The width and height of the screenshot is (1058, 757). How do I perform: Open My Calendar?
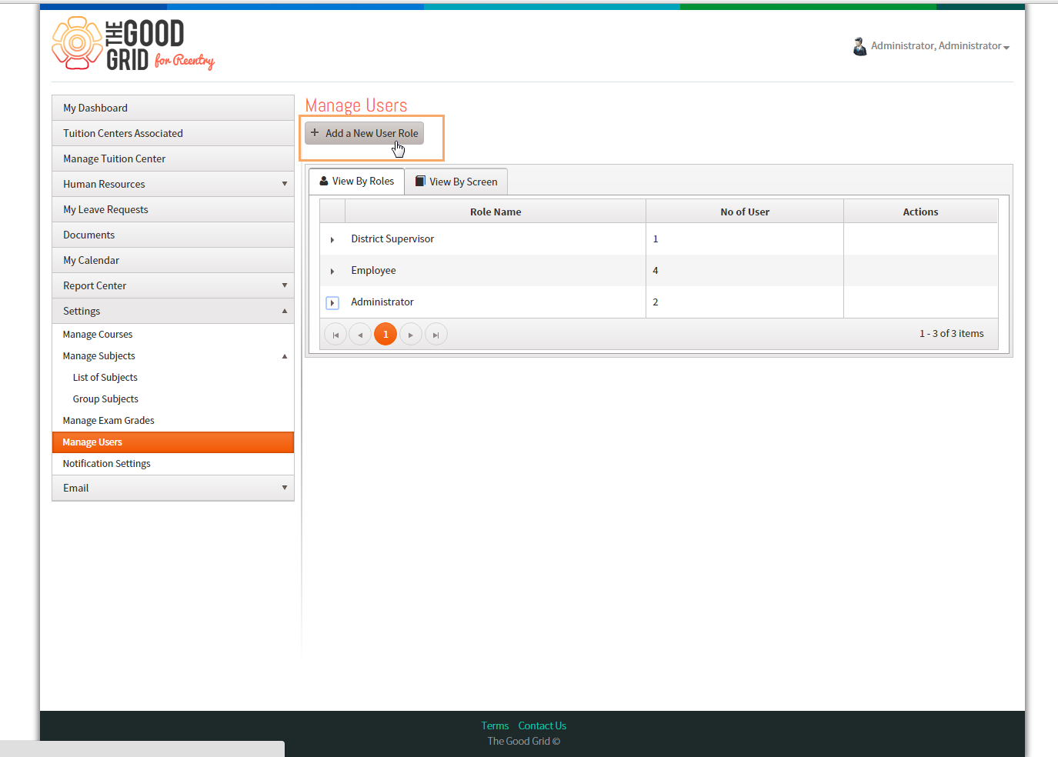click(x=173, y=260)
